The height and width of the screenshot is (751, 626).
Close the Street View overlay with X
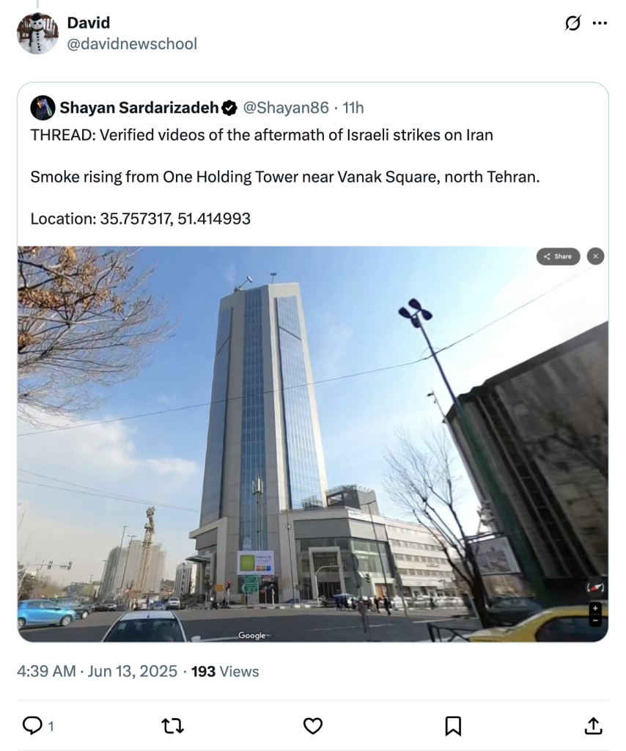pos(595,256)
